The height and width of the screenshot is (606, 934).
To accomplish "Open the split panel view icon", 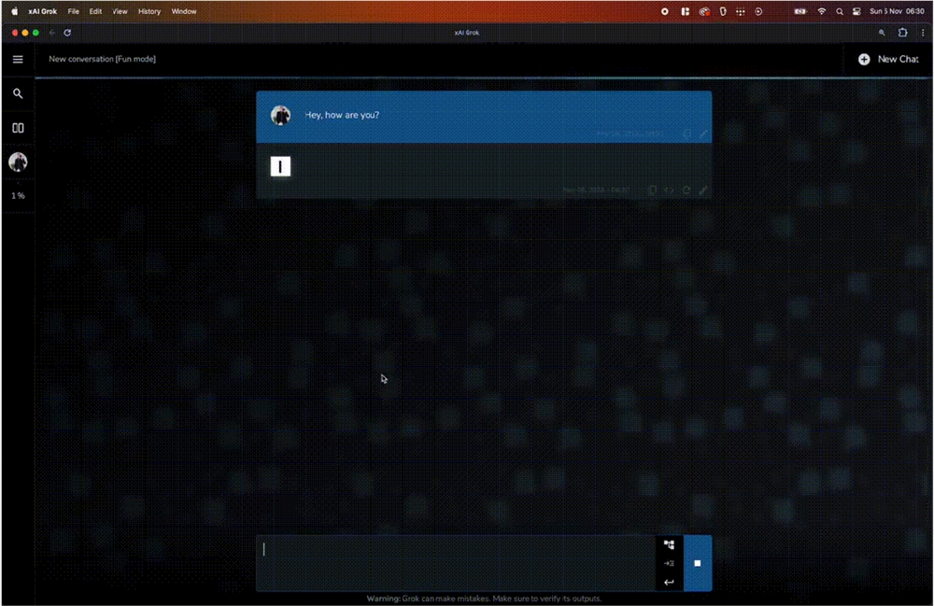I will click(x=18, y=128).
